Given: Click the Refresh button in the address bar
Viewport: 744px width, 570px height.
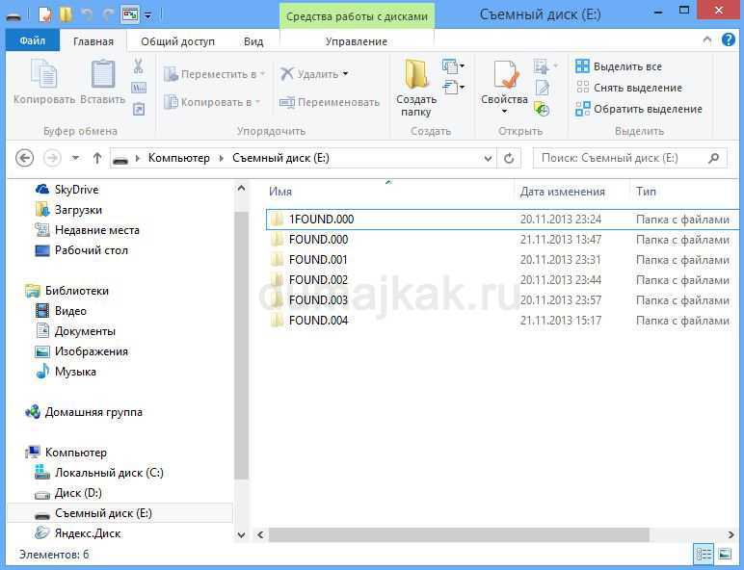Looking at the screenshot, I should click(x=509, y=158).
